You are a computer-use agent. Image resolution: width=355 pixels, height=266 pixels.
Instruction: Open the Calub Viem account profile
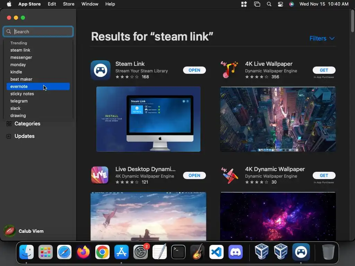[24, 231]
